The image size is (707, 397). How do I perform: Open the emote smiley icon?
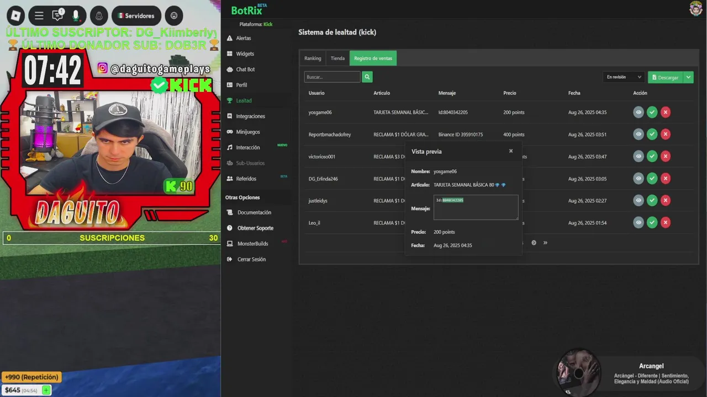(174, 15)
